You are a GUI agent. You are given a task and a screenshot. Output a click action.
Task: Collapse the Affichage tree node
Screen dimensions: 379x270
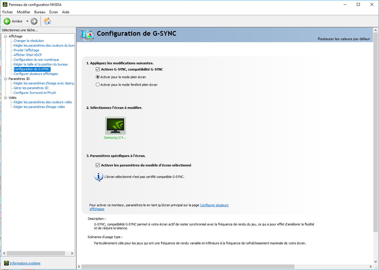point(5,36)
